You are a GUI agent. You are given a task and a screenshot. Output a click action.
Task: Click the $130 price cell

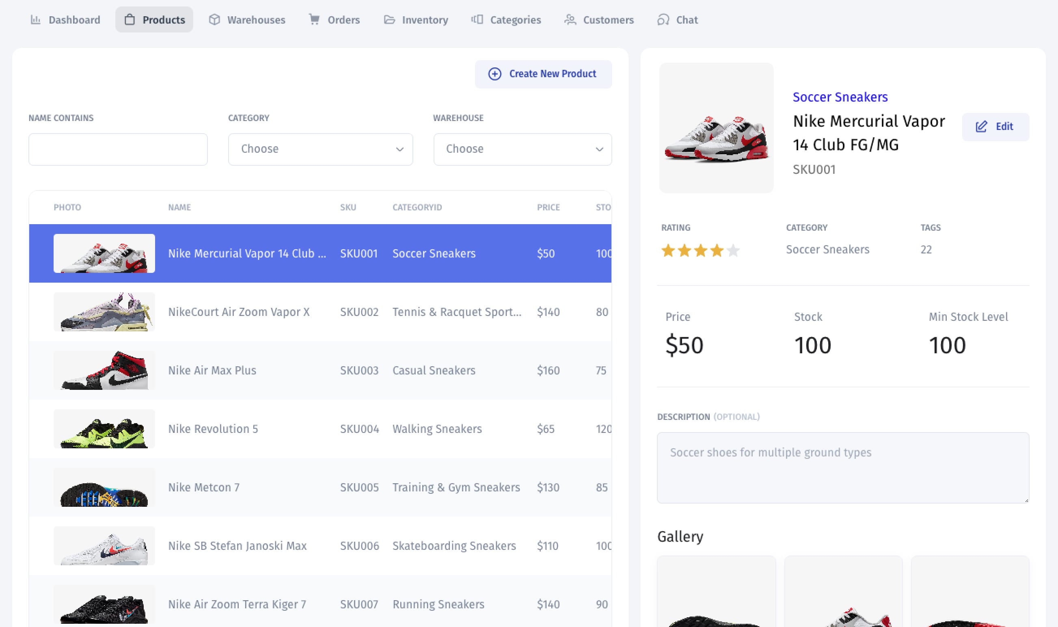pos(548,487)
